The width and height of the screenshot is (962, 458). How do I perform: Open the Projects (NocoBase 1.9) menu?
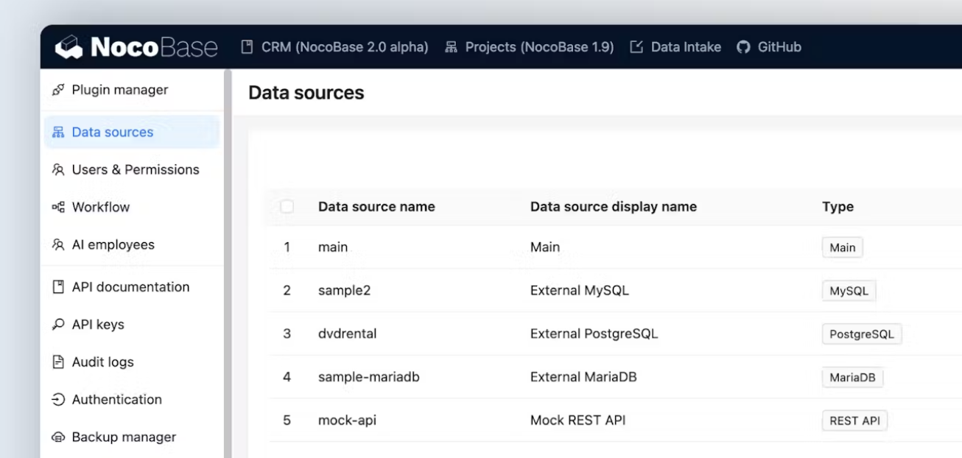coord(530,47)
